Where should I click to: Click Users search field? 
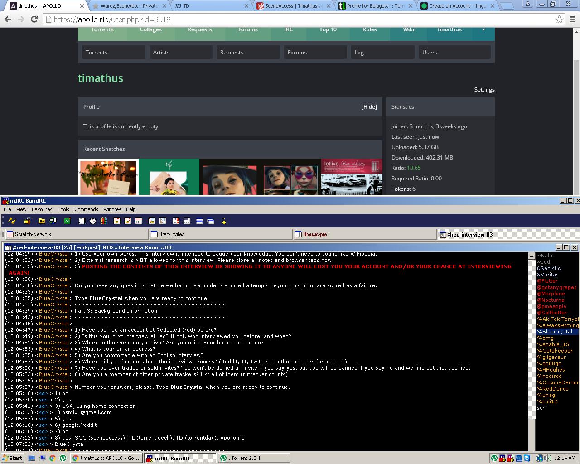[x=454, y=53]
